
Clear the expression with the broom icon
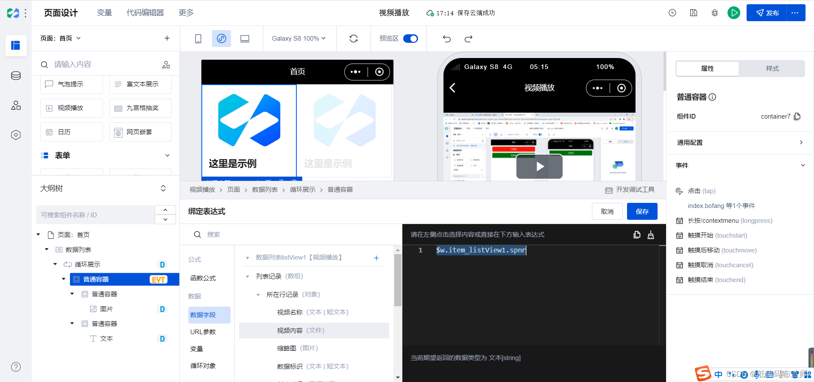651,235
